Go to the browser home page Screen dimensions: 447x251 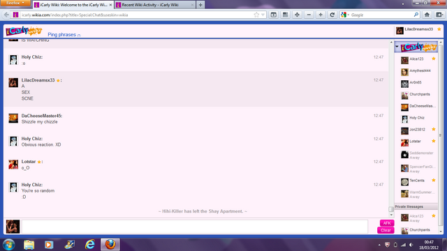click(x=427, y=15)
